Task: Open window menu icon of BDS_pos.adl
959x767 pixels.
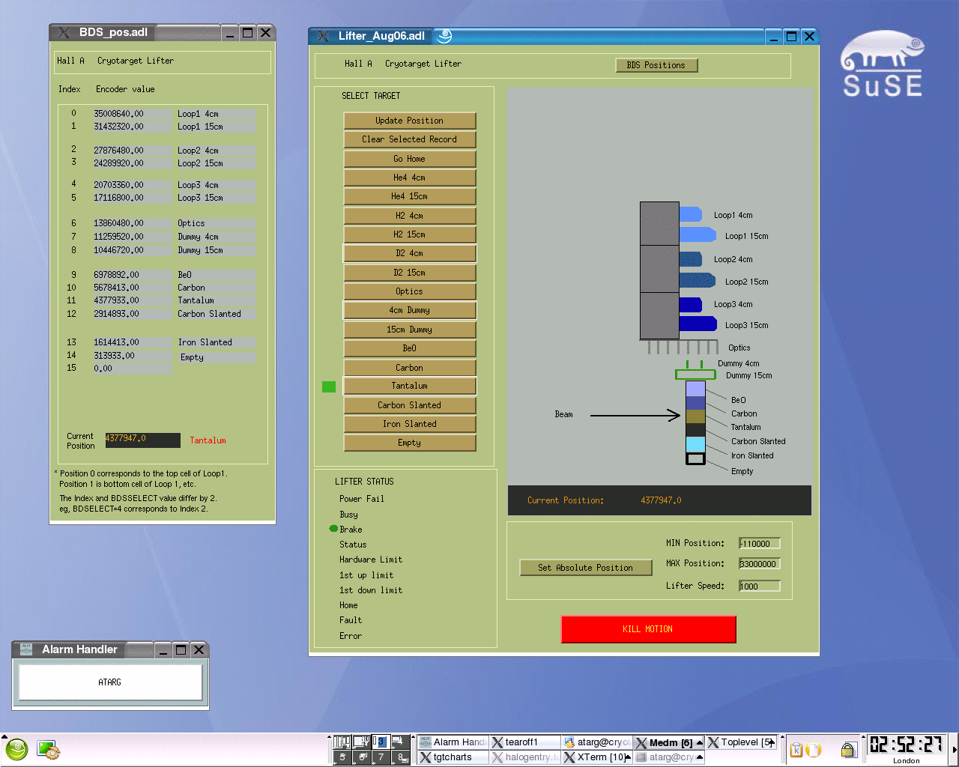Action: (x=64, y=32)
